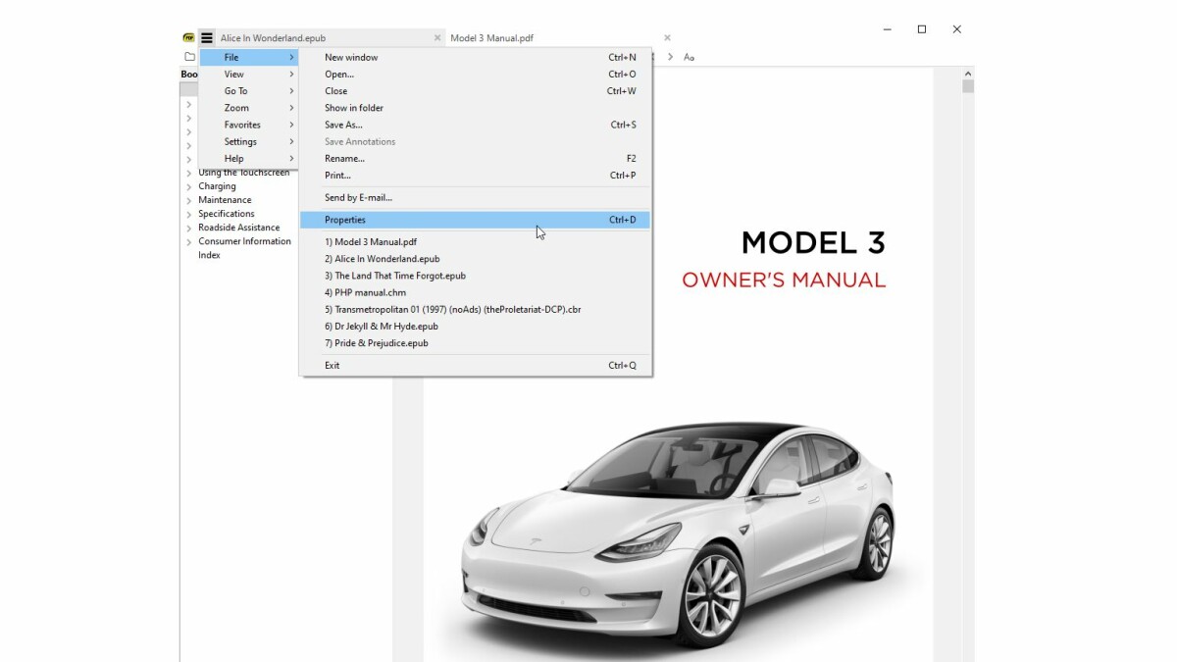Open recent file PHP manual.chm
The height and width of the screenshot is (662, 1177).
(x=476, y=292)
